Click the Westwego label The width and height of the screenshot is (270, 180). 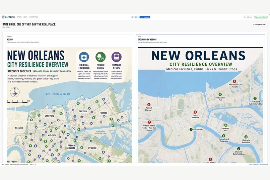12,162
